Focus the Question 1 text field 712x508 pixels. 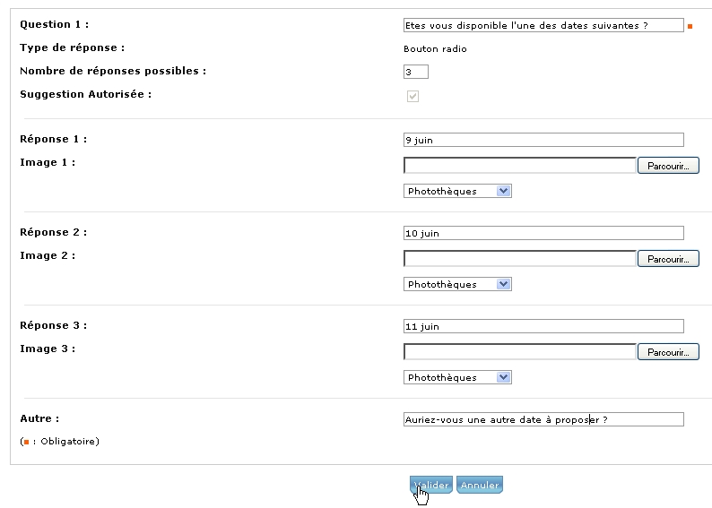[543, 25]
